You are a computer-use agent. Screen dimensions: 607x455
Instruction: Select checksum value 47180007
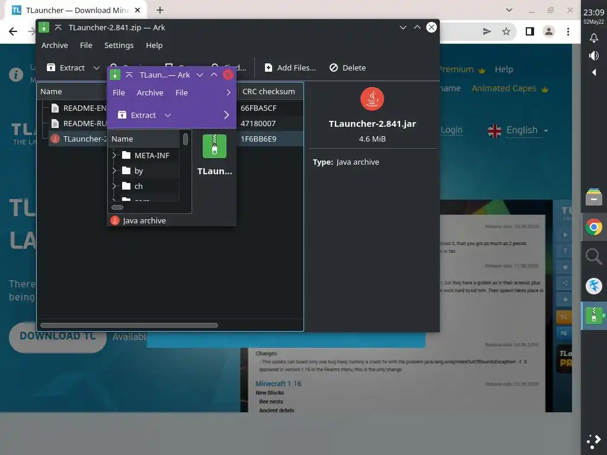coord(258,123)
